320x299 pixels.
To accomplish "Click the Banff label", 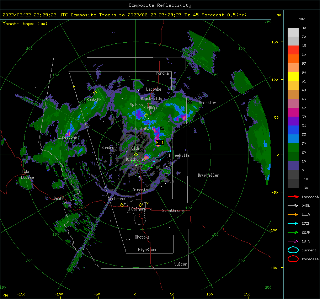I will (x=59, y=198).
